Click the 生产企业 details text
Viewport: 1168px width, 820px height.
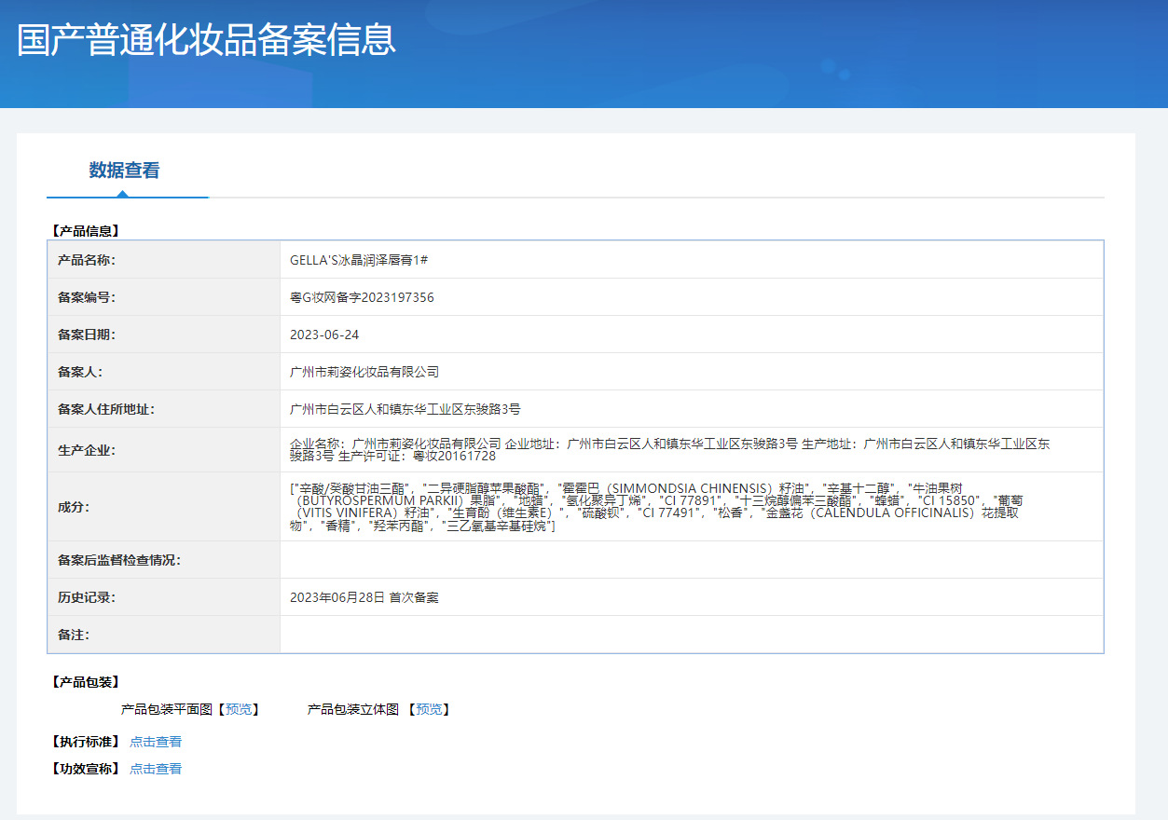669,450
